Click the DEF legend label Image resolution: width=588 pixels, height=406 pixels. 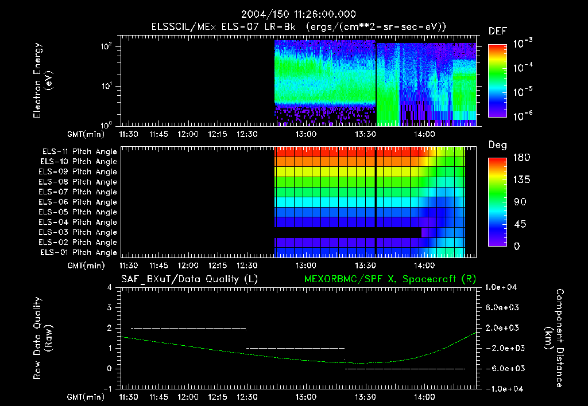tap(498, 31)
